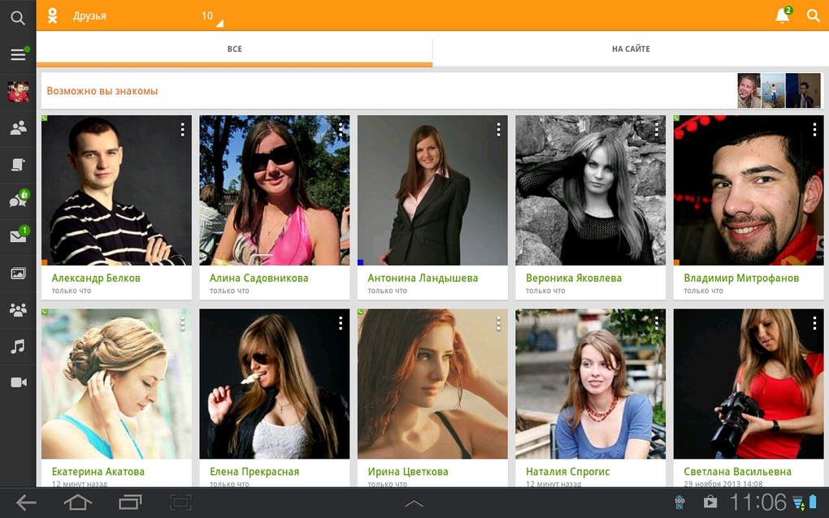
Task: Tap the Android back button
Action: 26,503
